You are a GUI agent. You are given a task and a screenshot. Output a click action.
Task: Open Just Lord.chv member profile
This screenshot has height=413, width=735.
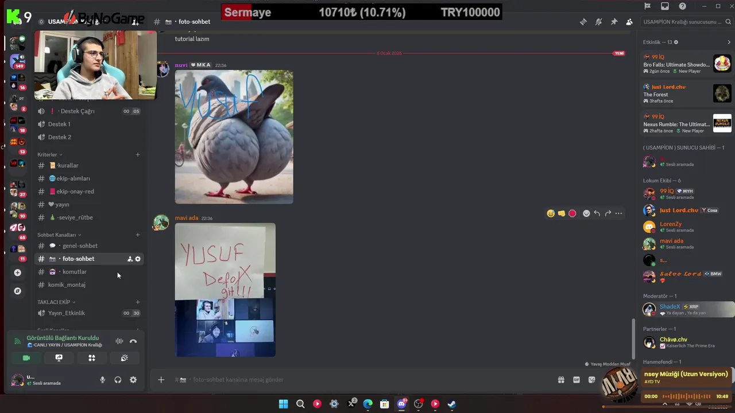pyautogui.click(x=687, y=211)
